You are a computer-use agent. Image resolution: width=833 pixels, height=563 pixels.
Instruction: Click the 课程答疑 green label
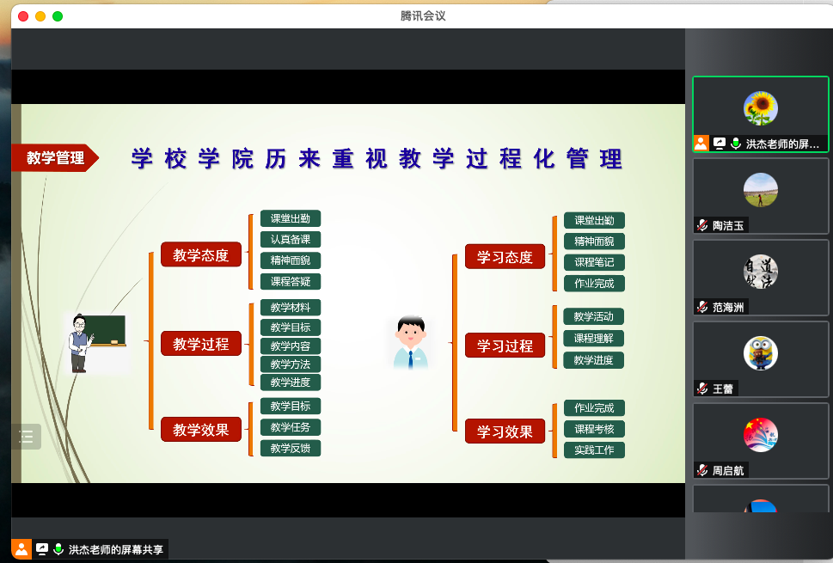click(x=291, y=281)
